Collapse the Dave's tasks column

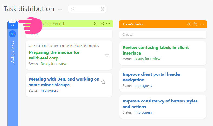click(x=189, y=24)
